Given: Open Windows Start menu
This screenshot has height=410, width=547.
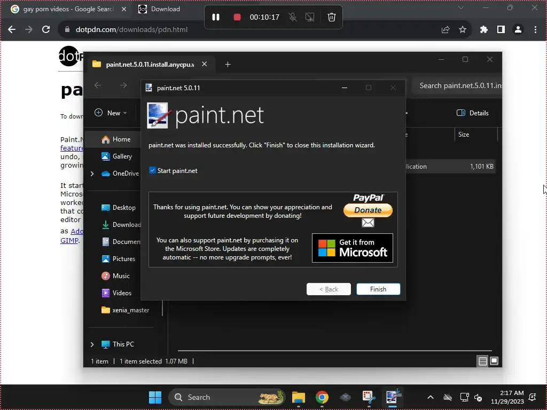Looking at the screenshot, I should click(155, 397).
